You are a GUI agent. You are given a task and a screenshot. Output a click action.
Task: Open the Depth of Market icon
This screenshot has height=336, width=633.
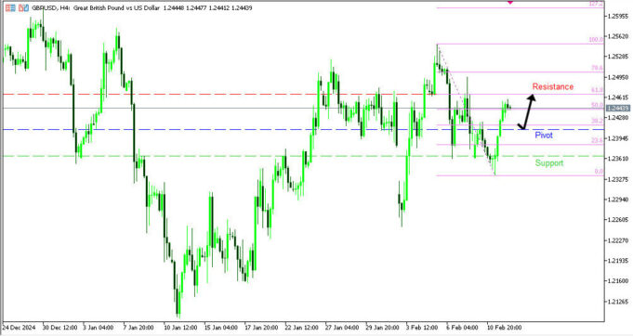[10, 7]
